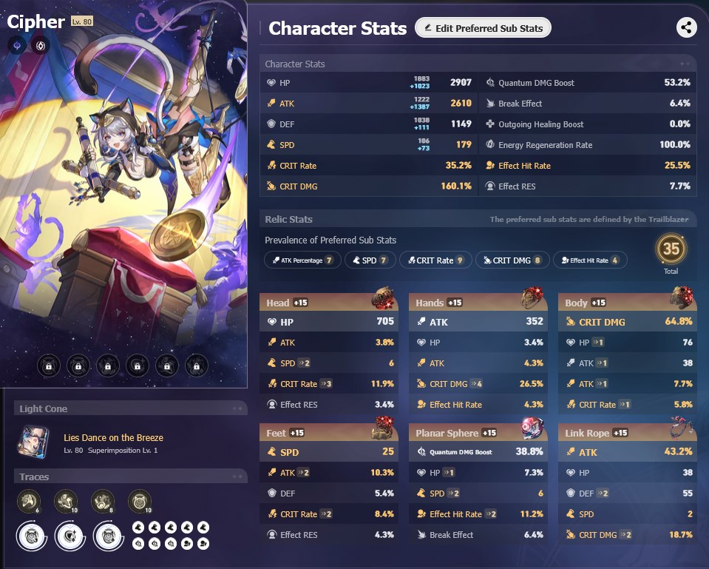Select the Nihility path icon under Cipher
Viewport: 709px width, 569px height.
coord(41,45)
